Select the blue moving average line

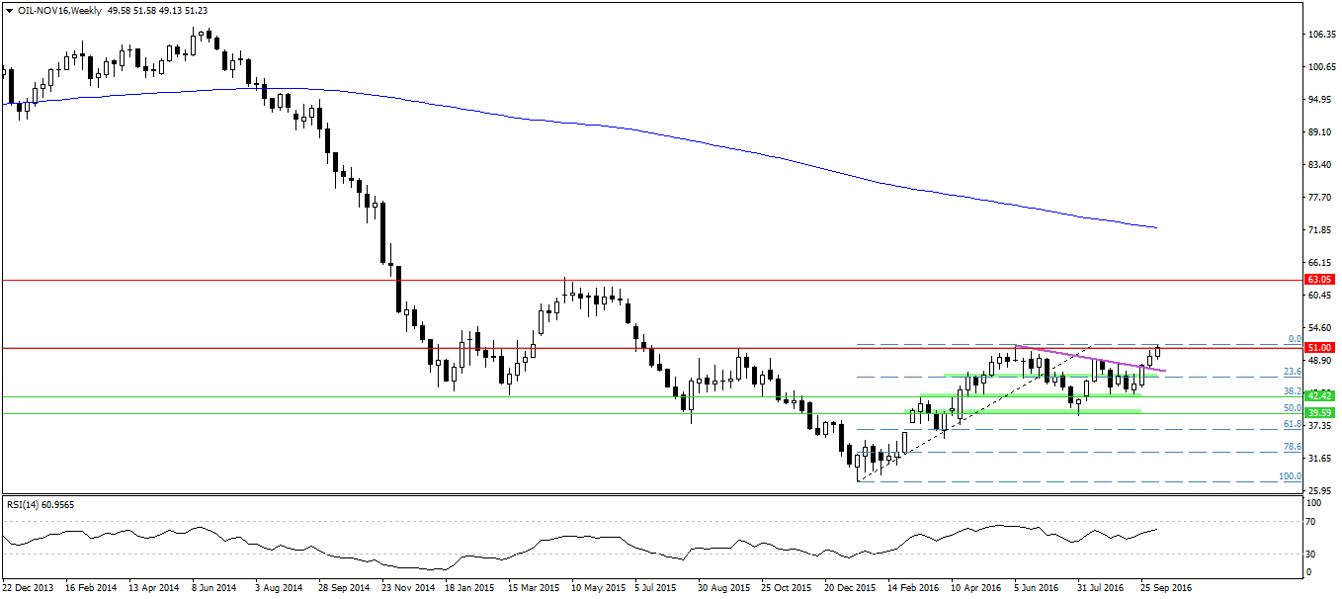click(x=692, y=141)
